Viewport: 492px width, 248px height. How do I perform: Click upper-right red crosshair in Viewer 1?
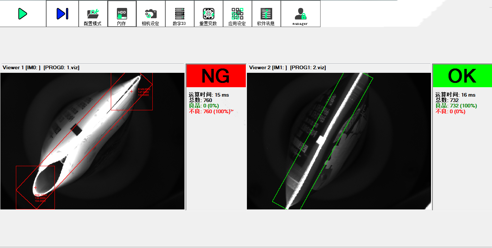click(x=131, y=92)
